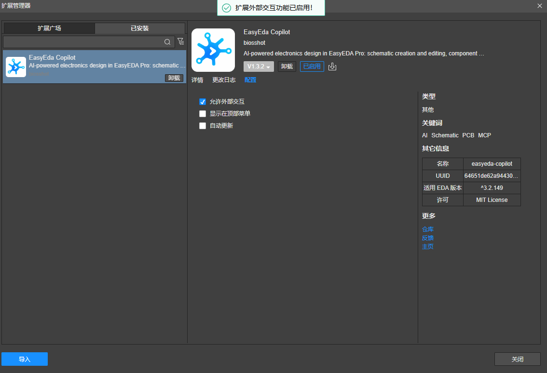Screen dimensions: 547x373
Task: Click the UUID value 64651de62a94430…
Action: point(491,176)
